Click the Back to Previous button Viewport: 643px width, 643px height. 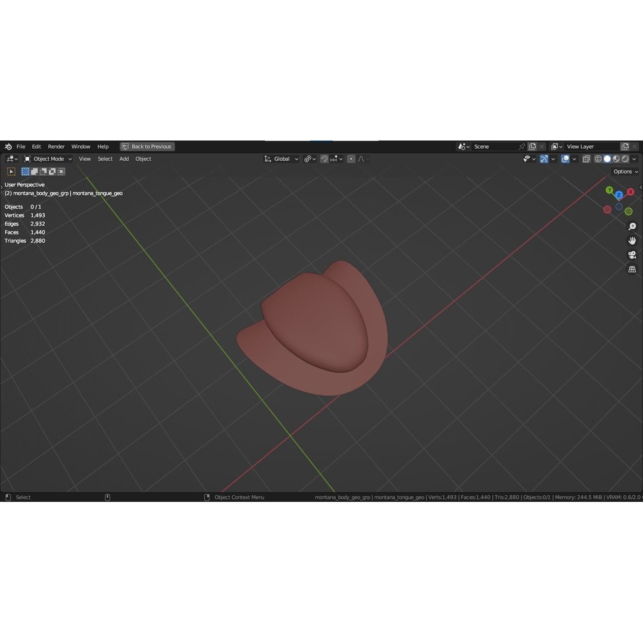pos(147,146)
